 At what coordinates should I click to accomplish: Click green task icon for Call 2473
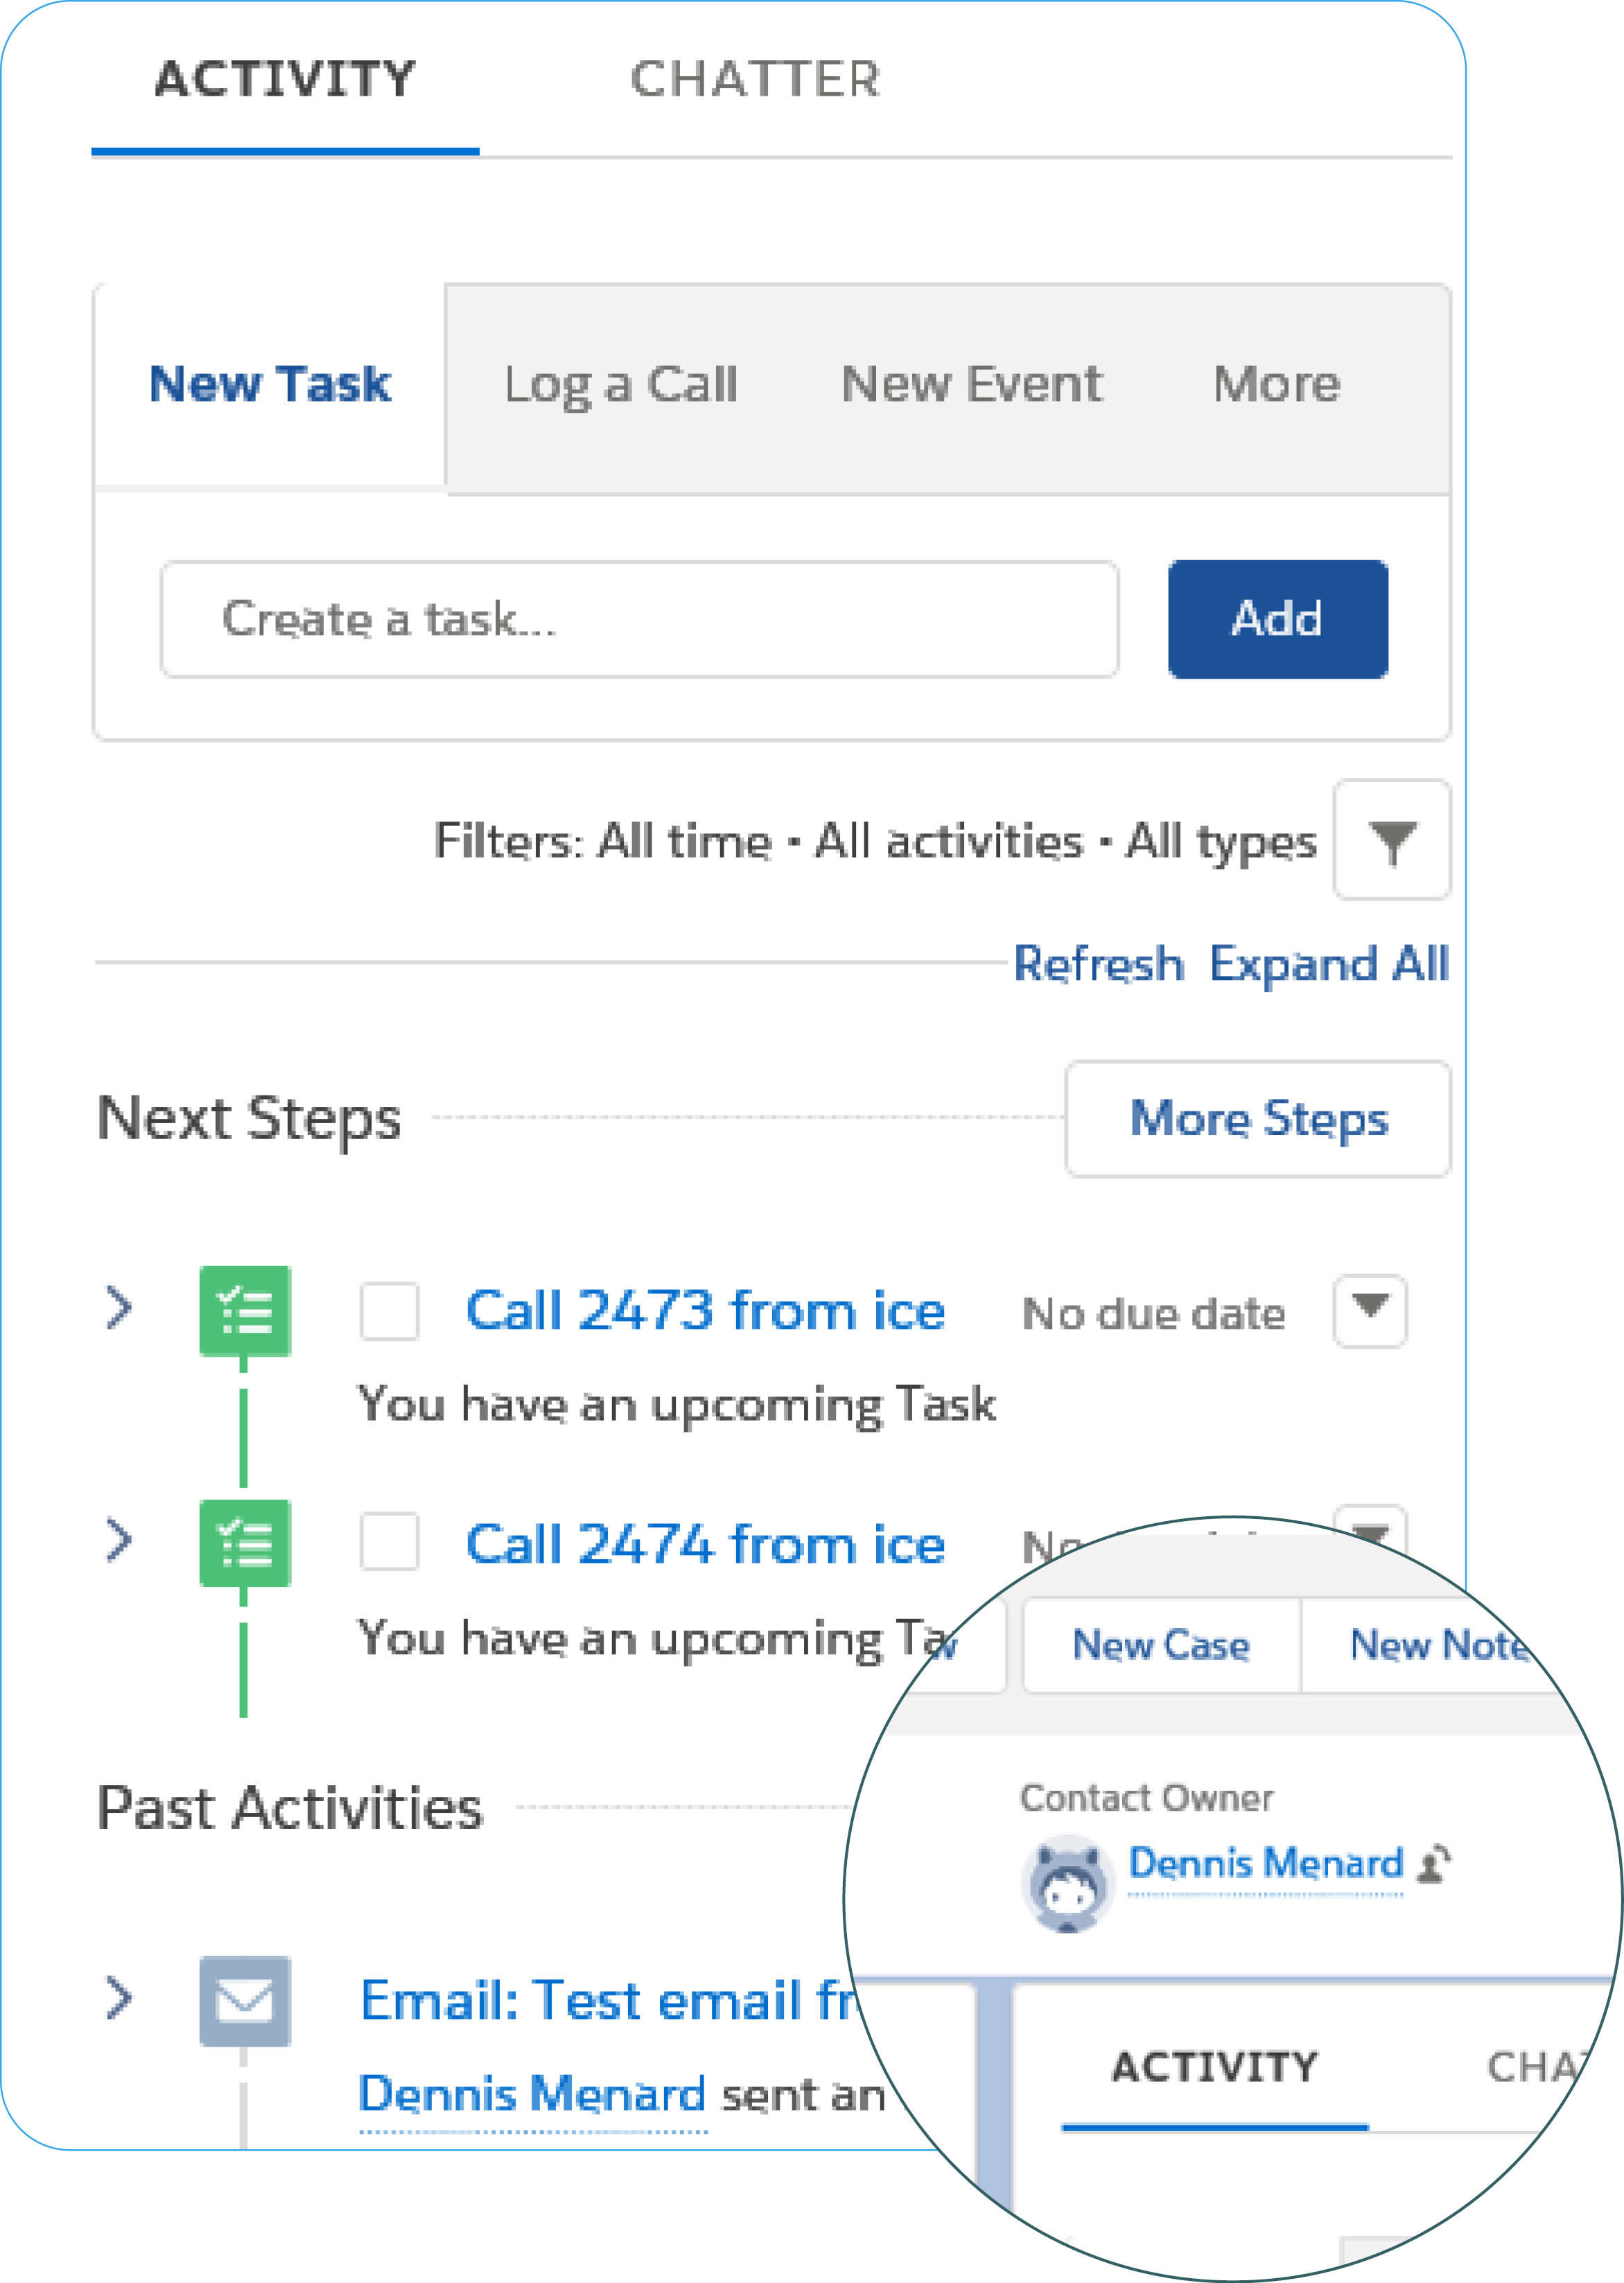245,1310
